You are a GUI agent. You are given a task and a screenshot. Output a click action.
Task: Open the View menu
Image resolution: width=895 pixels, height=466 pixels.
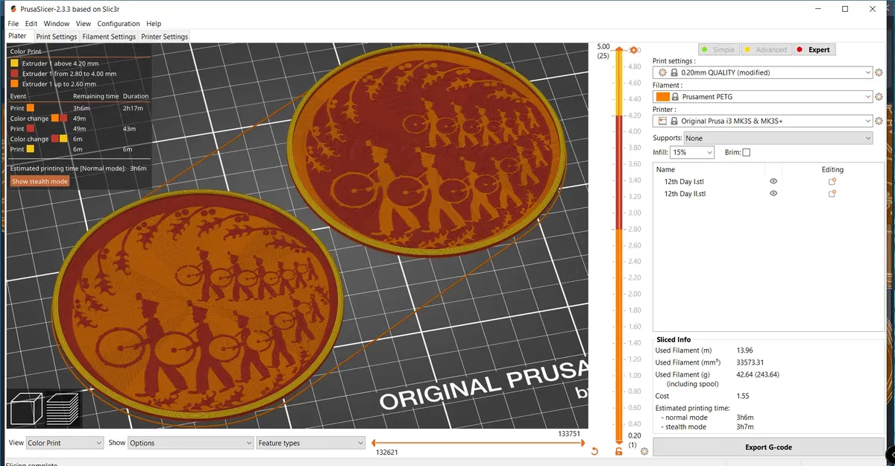tap(83, 24)
